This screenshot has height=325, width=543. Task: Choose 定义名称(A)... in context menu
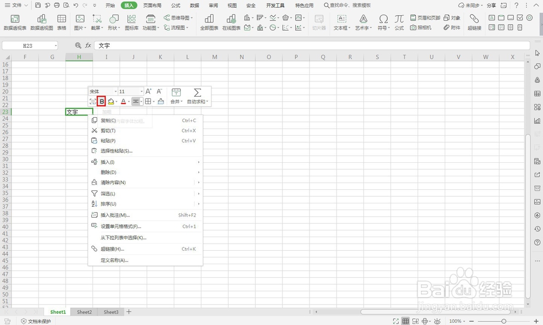tap(146, 260)
